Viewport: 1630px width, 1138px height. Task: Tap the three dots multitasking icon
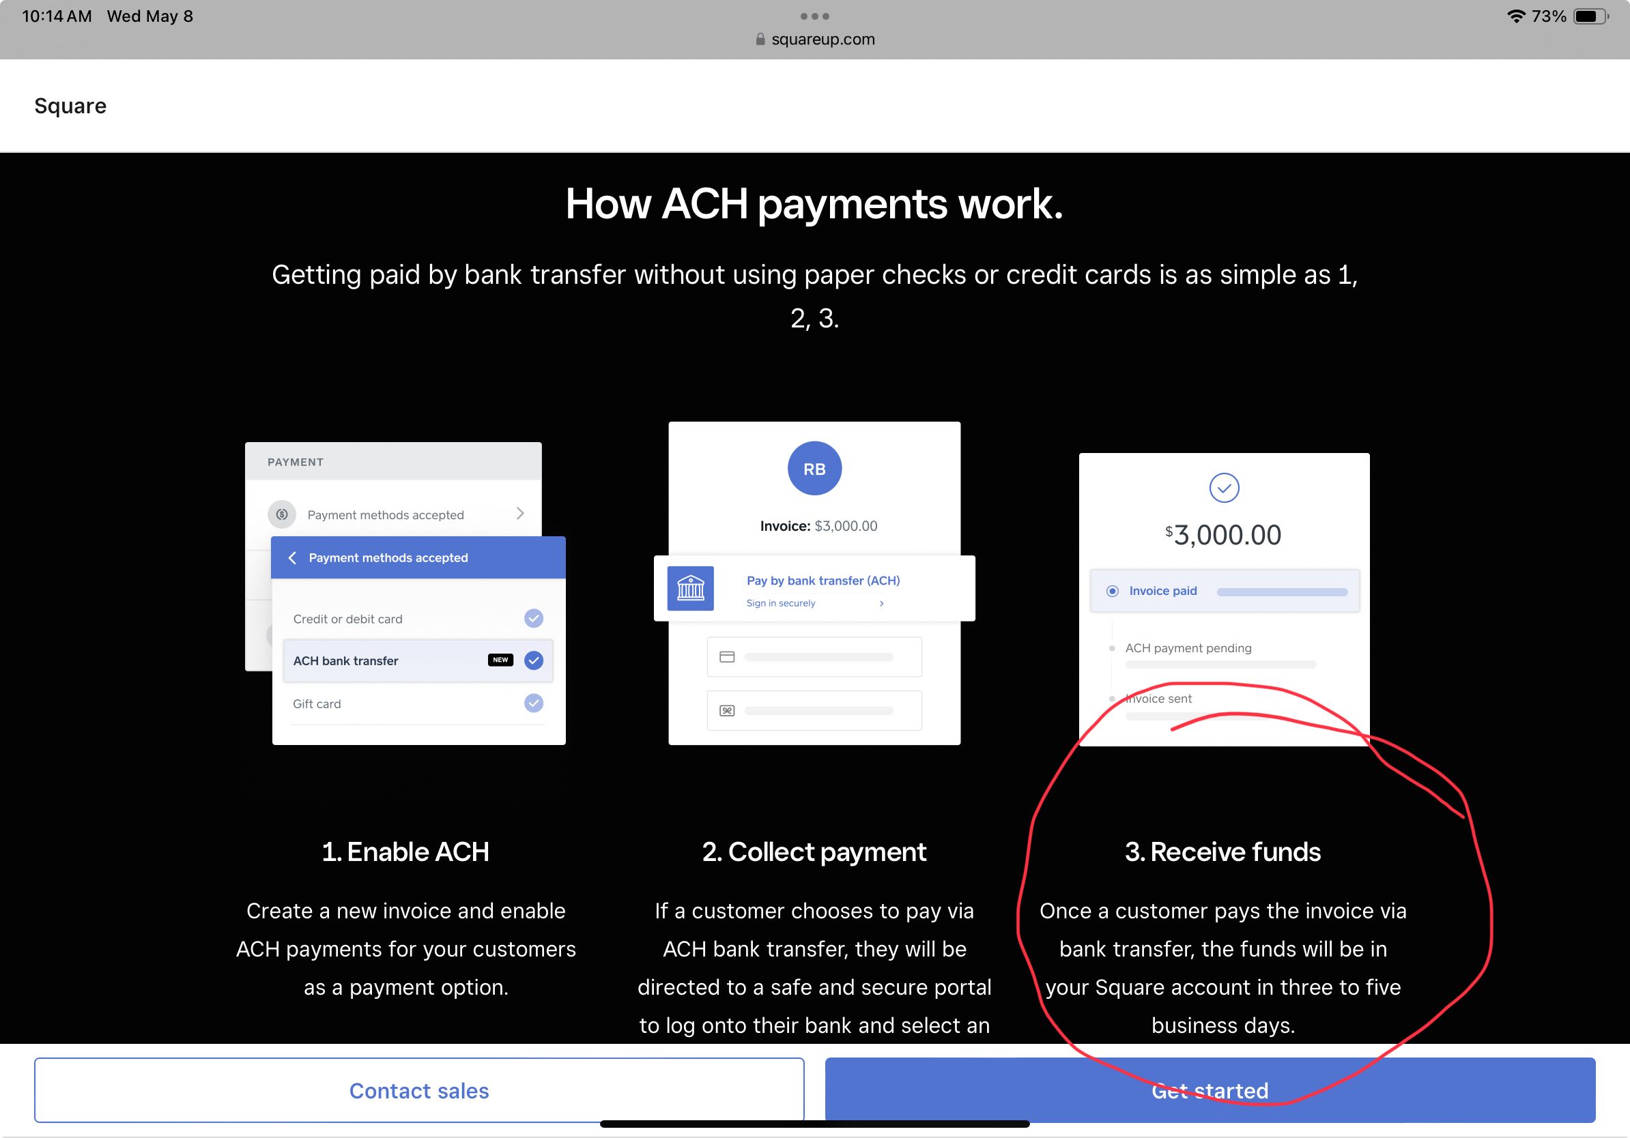coord(814,16)
